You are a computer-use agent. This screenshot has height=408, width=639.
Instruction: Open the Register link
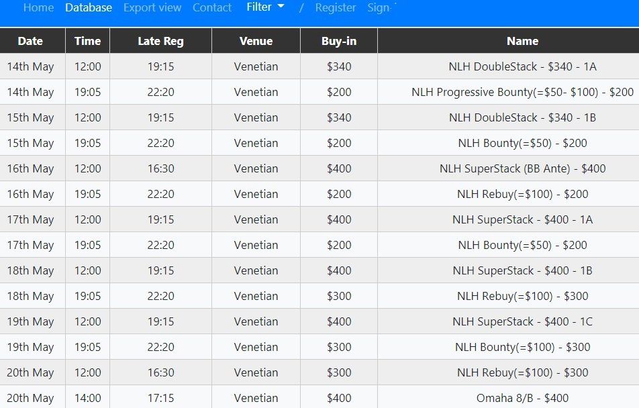click(336, 7)
